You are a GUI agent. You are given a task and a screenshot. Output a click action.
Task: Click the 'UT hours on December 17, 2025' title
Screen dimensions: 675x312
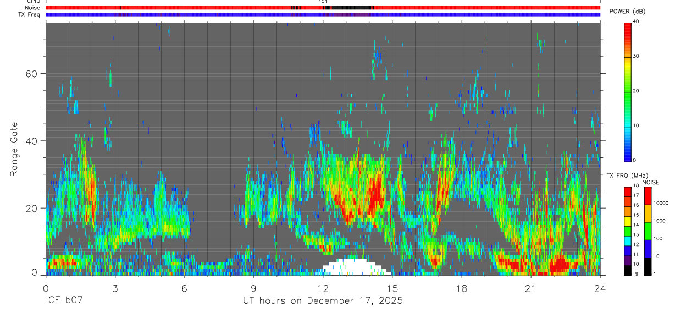coord(323,301)
